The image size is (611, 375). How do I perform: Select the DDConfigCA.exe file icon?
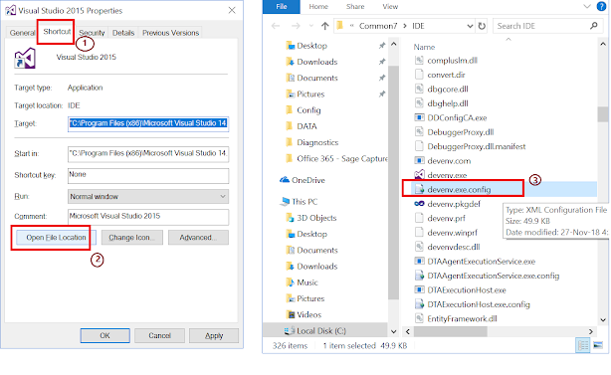point(419,117)
